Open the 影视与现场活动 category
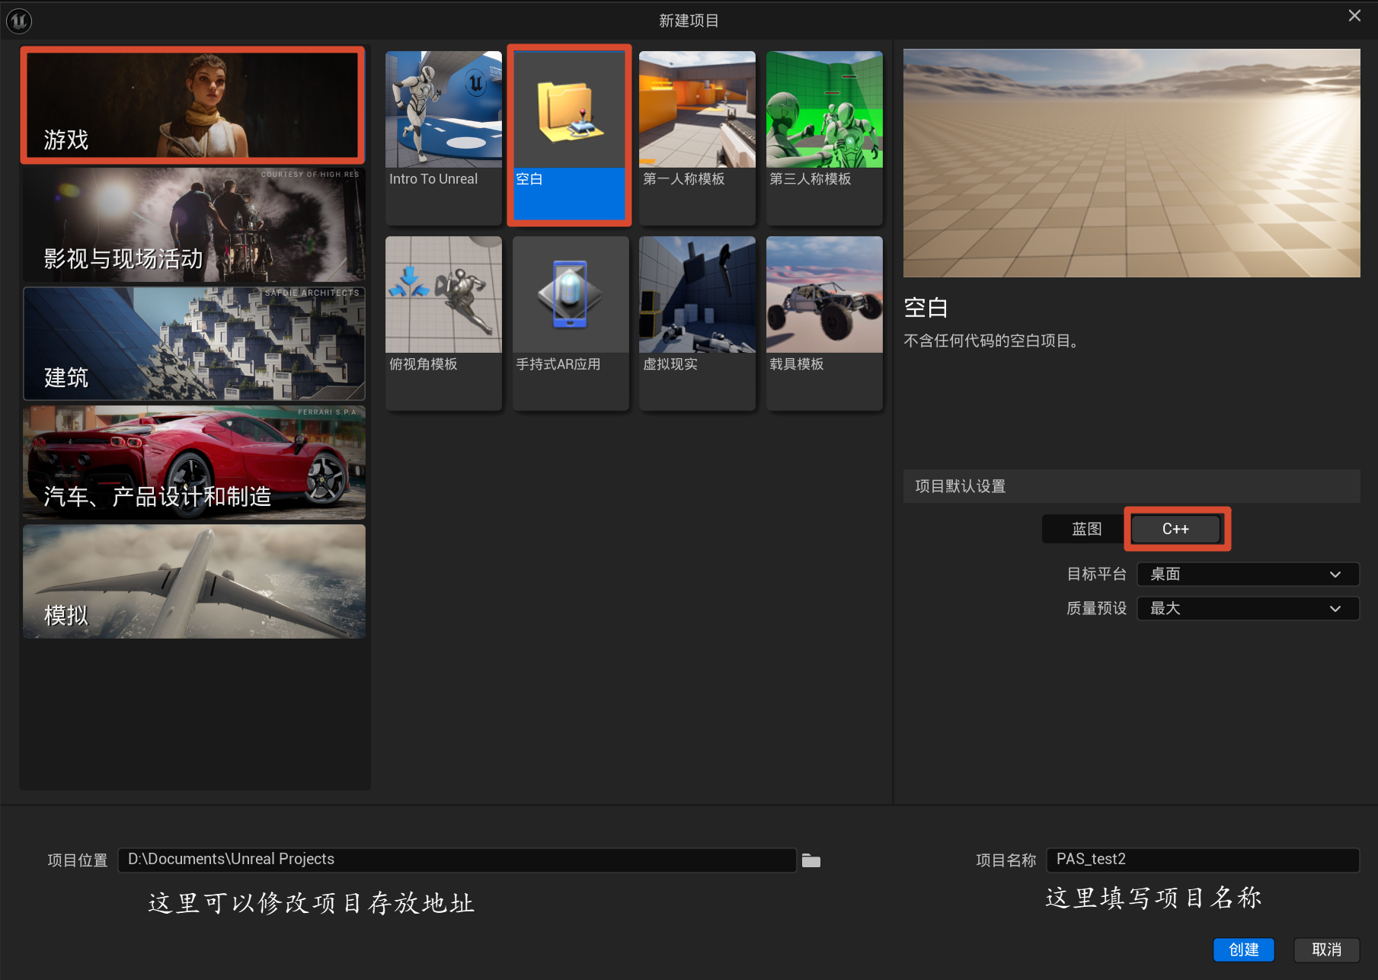The image size is (1378, 980). coord(194,225)
